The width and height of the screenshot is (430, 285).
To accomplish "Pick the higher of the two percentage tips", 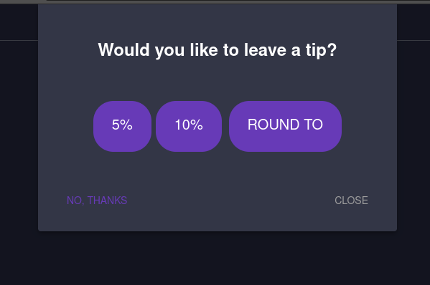I will click(189, 126).
